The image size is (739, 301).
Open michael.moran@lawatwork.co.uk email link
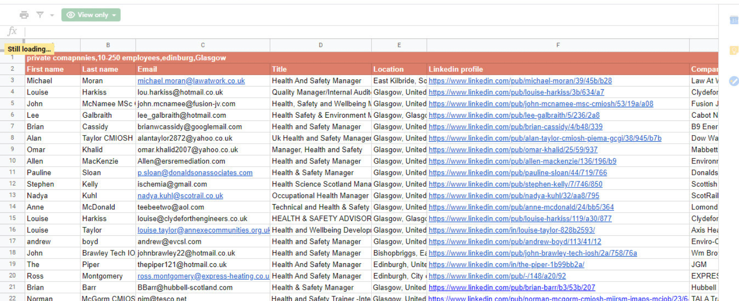(191, 81)
